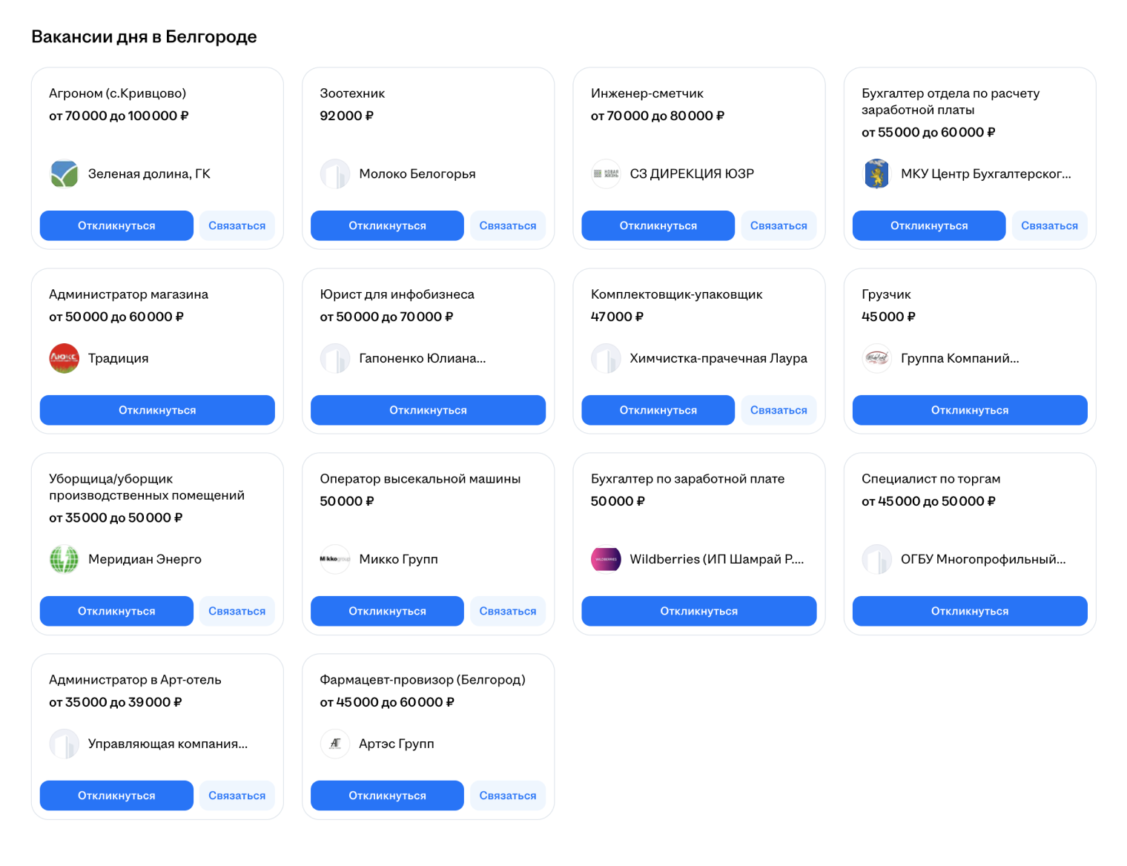Contact employer for Комплектовщик-упаковщик vacancy
Viewport: 1127px width, 866px height.
[x=778, y=411]
